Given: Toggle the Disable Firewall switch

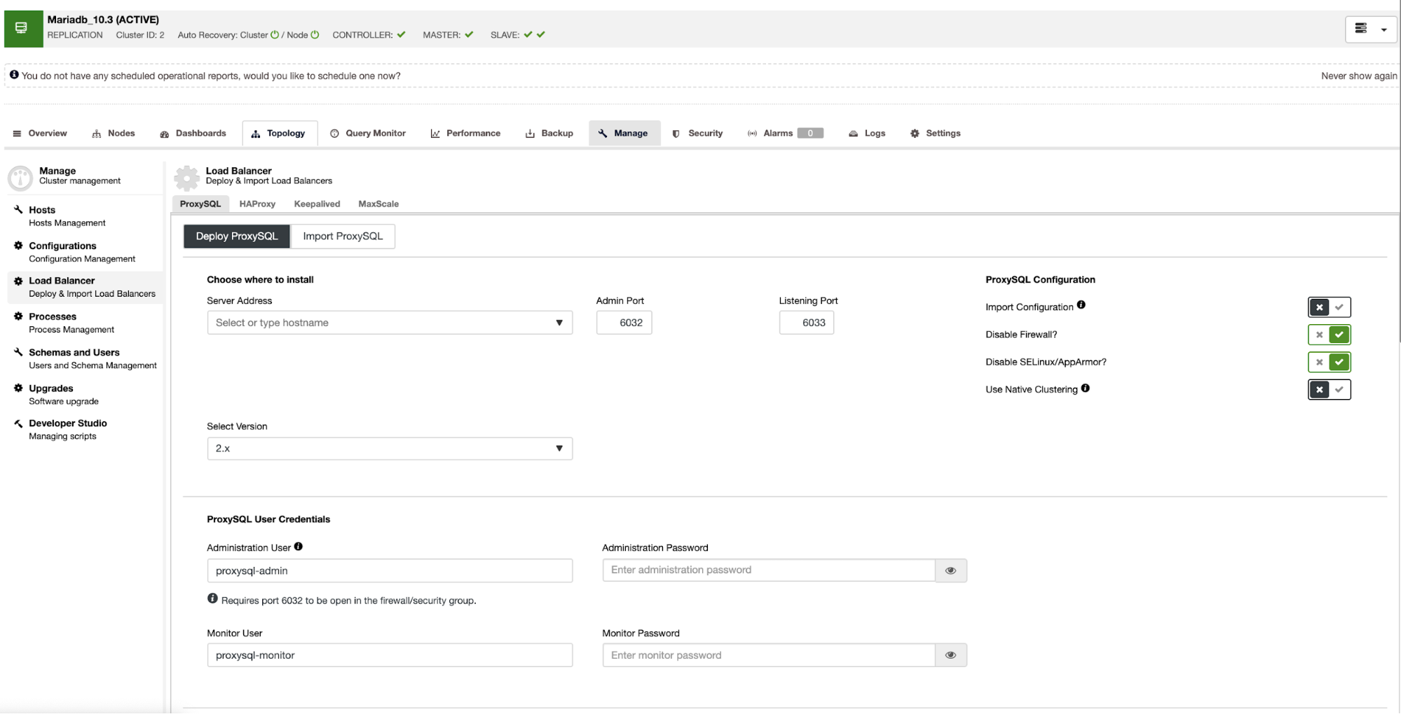Looking at the screenshot, I should [x=1329, y=335].
